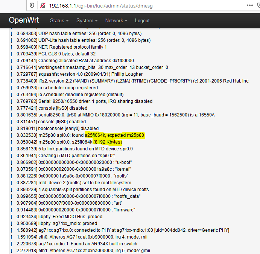Click the "kernel" partition line
Viewport: 260px width, 254px height.
point(71,169)
